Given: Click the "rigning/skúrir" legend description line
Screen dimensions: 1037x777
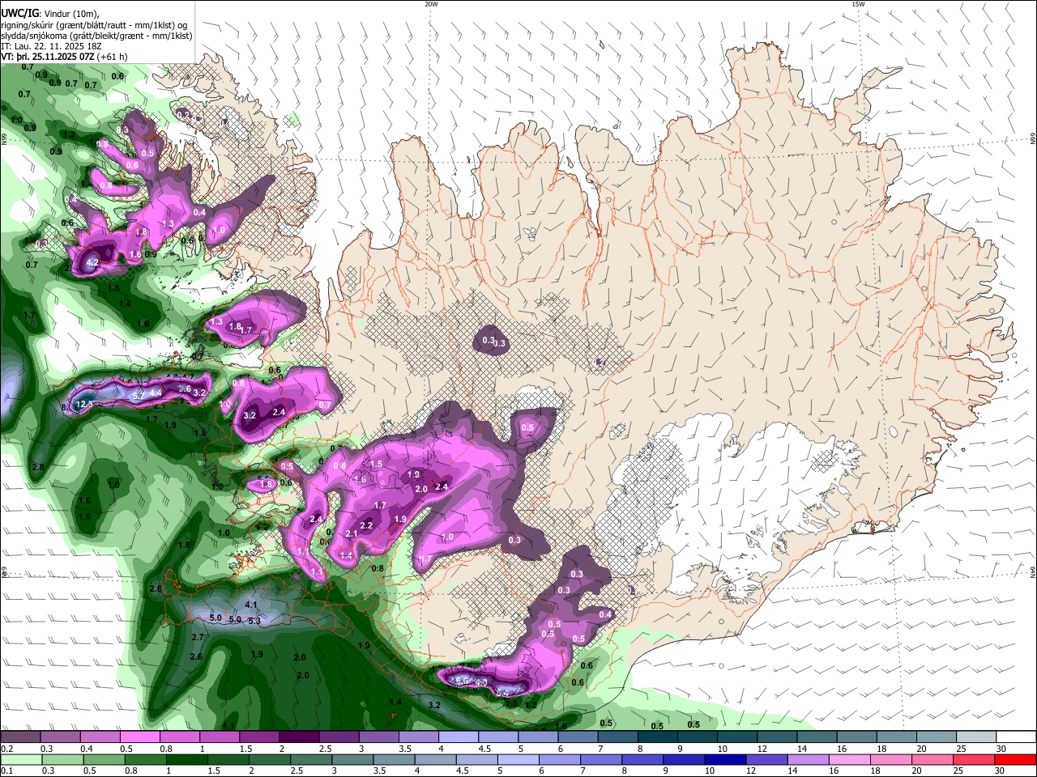Looking at the screenshot, I should click(x=96, y=24).
